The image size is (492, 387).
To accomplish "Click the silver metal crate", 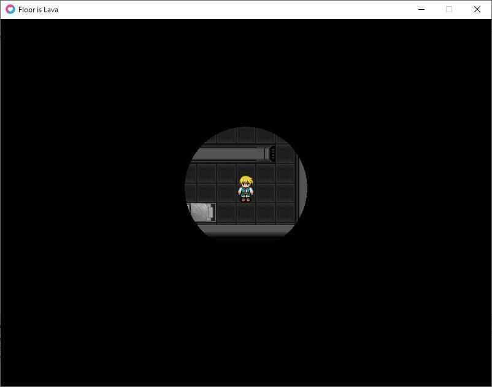I will (x=201, y=212).
